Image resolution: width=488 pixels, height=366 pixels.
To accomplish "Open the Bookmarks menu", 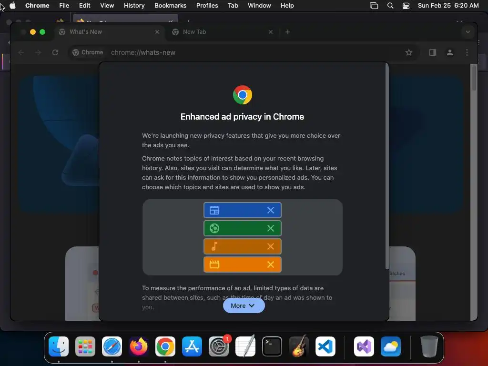I will [x=170, y=5].
